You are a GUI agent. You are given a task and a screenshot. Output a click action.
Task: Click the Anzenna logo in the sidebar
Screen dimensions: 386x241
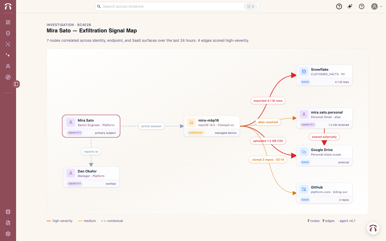[8, 6]
